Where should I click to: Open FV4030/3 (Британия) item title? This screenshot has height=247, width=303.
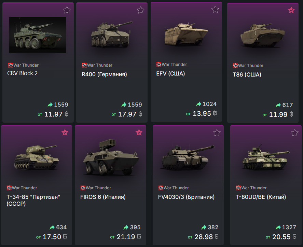(x=186, y=197)
